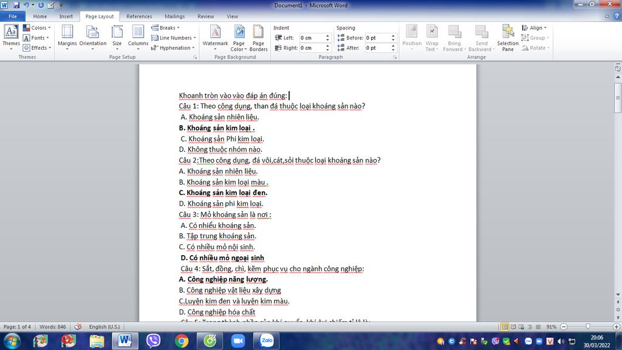Switch to the View tab

point(232,16)
